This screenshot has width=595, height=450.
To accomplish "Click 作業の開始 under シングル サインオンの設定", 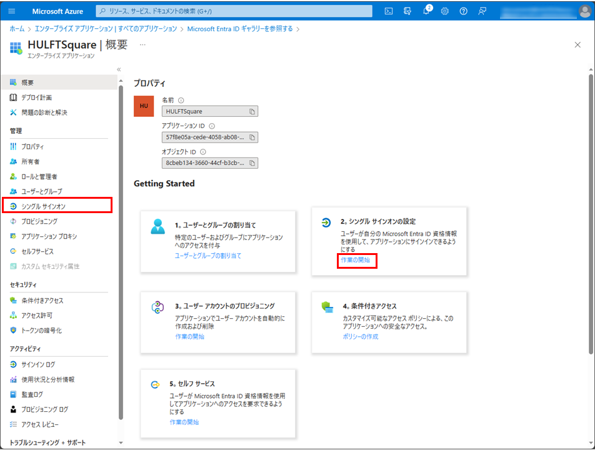I will [354, 260].
